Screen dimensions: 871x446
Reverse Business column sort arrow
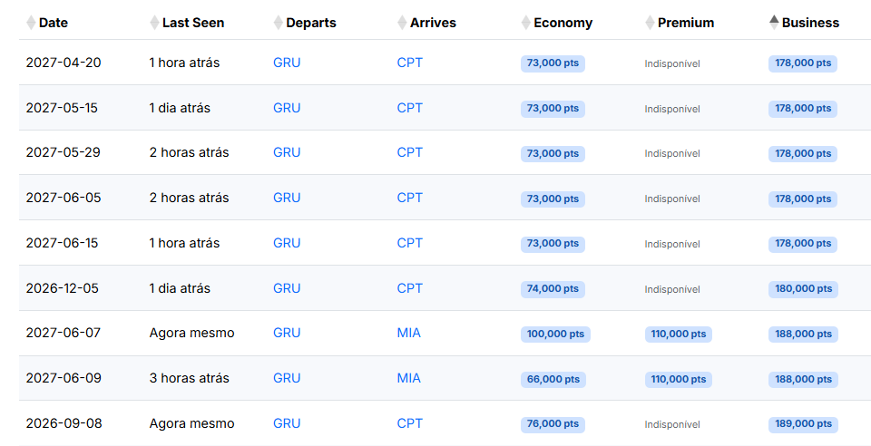[x=774, y=23]
